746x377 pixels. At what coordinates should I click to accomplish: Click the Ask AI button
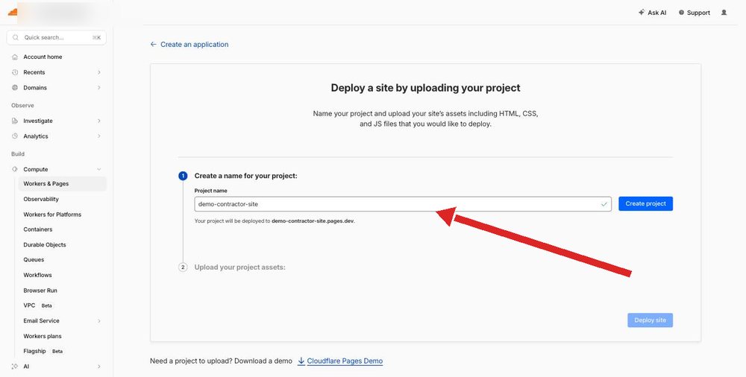(652, 13)
